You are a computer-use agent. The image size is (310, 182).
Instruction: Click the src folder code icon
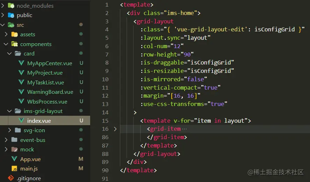tap(11, 25)
